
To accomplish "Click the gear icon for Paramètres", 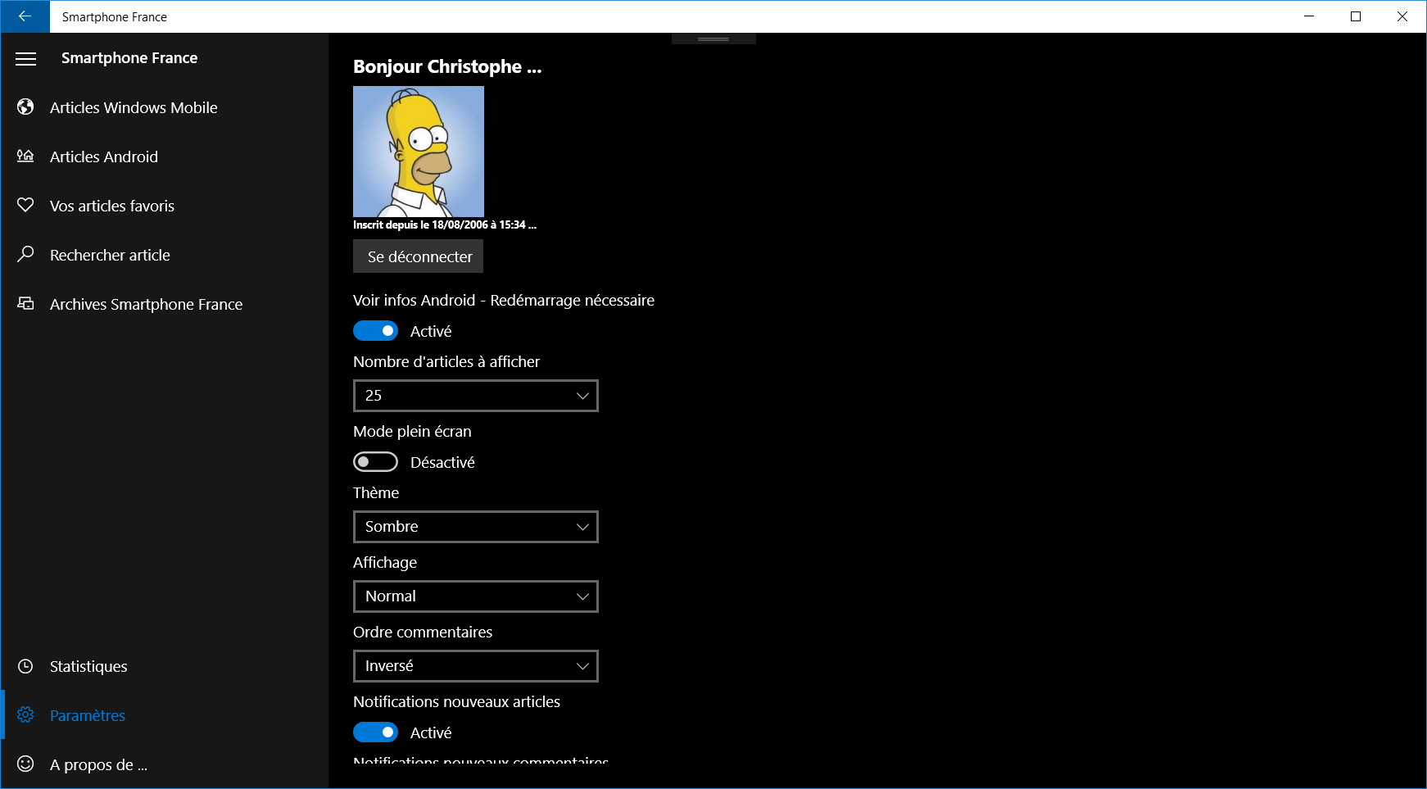I will 26,715.
